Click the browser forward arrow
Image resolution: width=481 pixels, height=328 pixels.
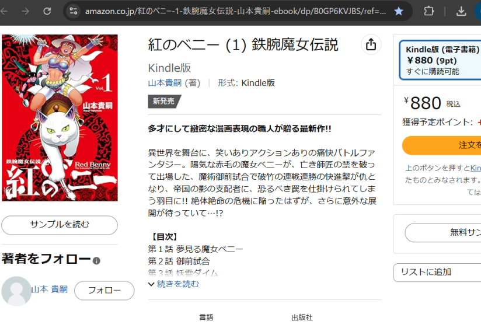(26, 11)
